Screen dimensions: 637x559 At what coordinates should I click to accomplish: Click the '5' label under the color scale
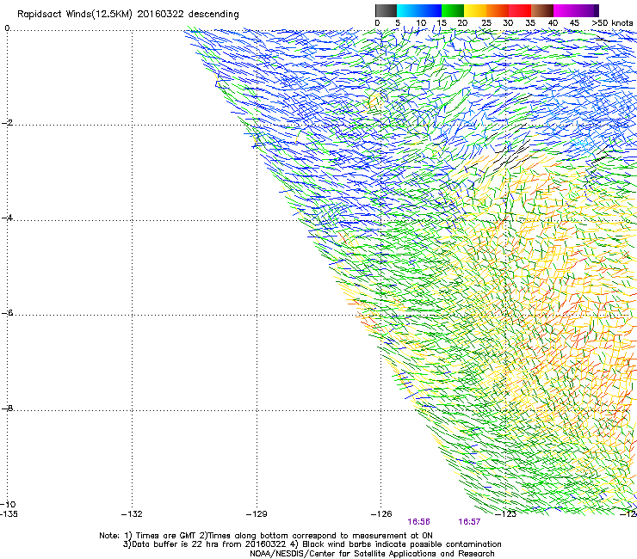pos(398,23)
